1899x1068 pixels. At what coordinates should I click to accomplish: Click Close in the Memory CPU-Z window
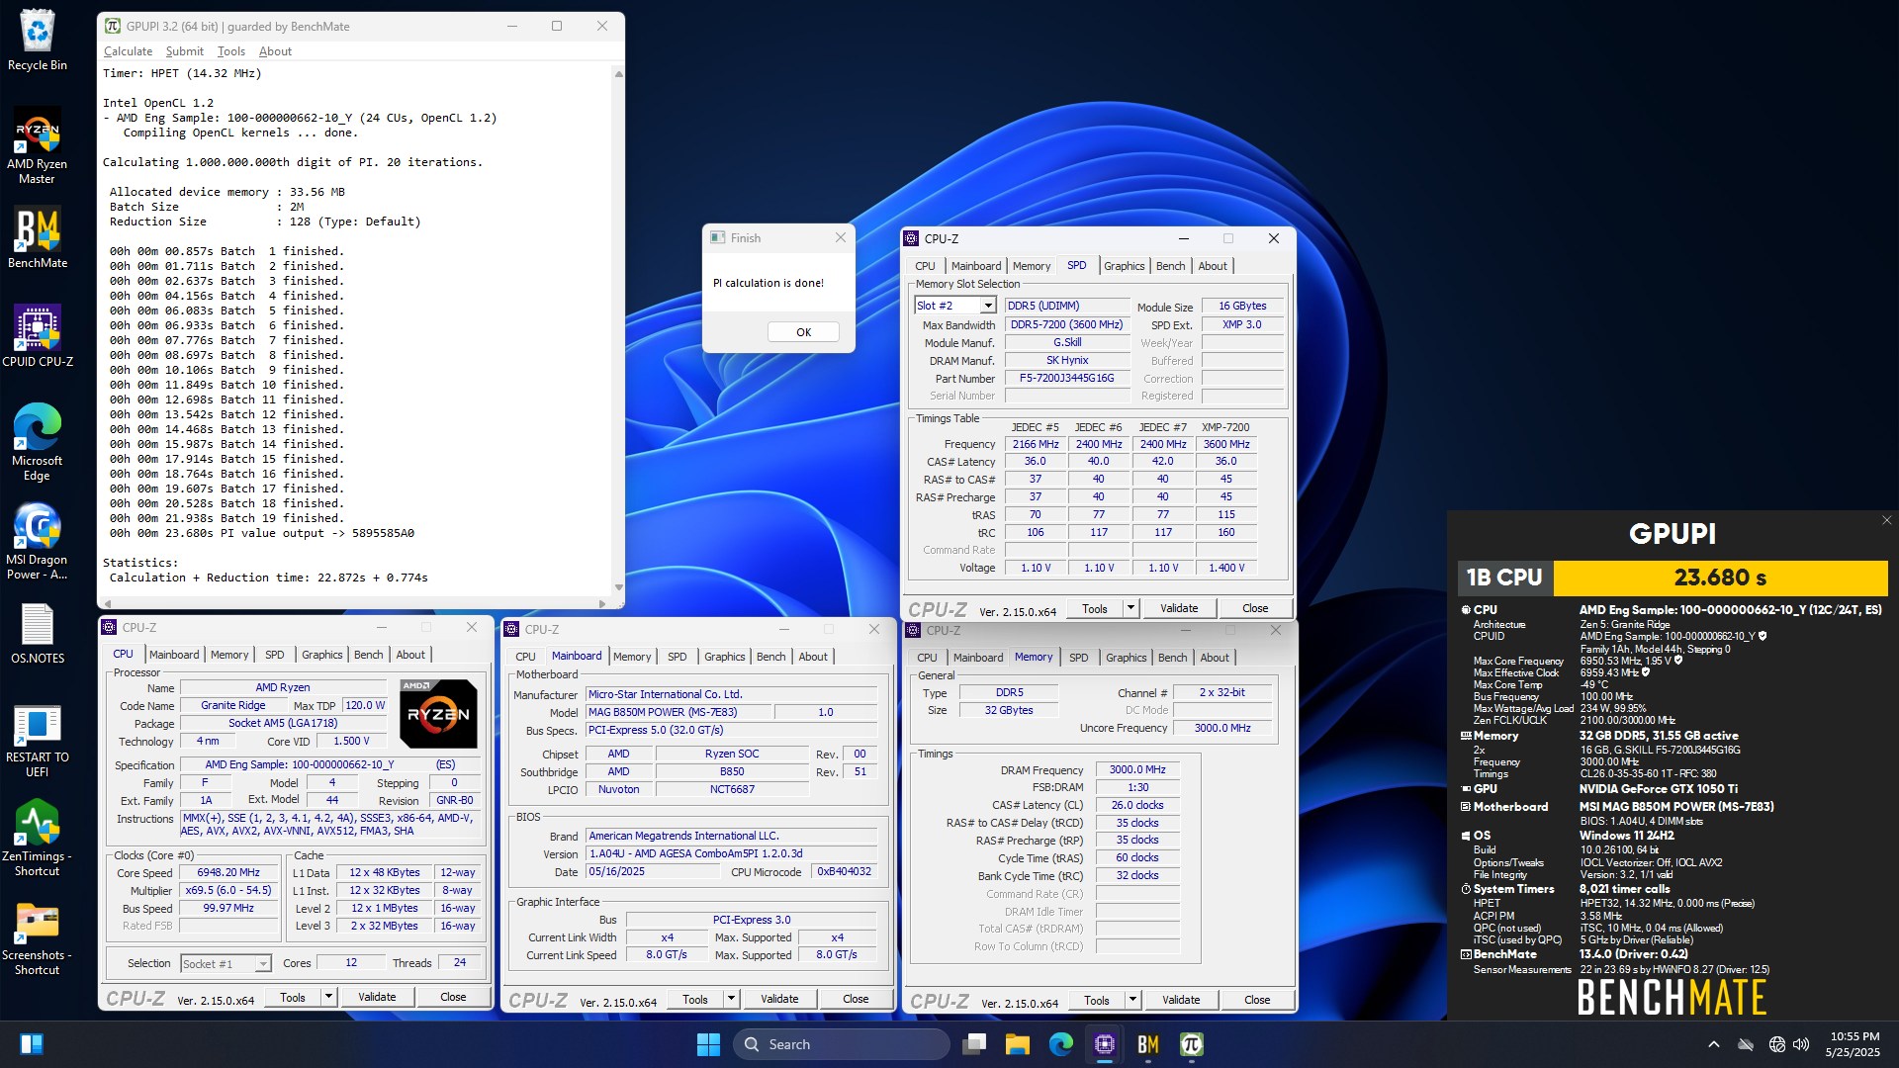point(1257,1000)
